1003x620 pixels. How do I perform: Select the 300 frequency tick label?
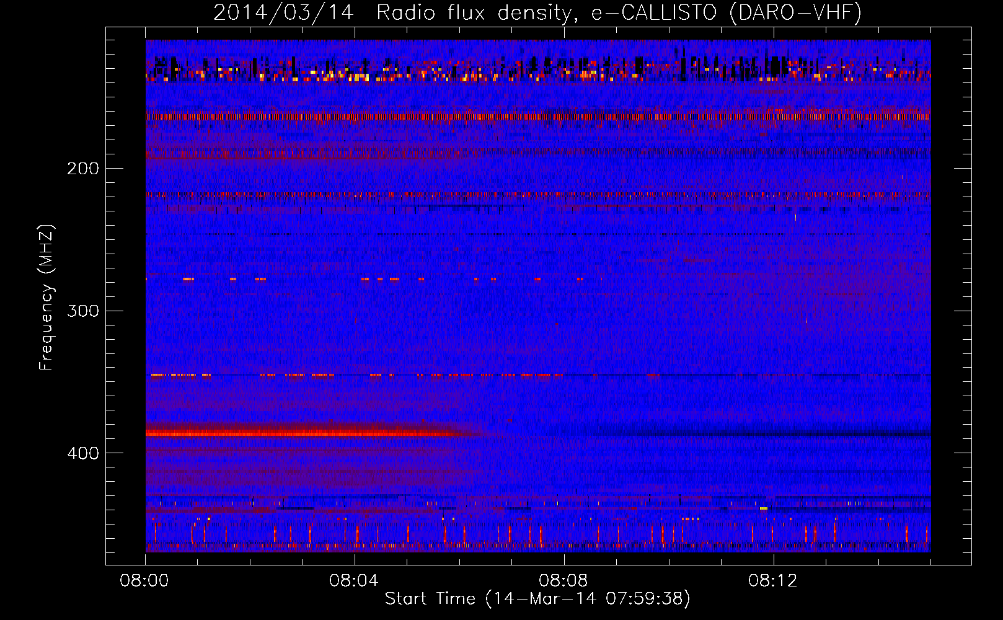(83, 311)
